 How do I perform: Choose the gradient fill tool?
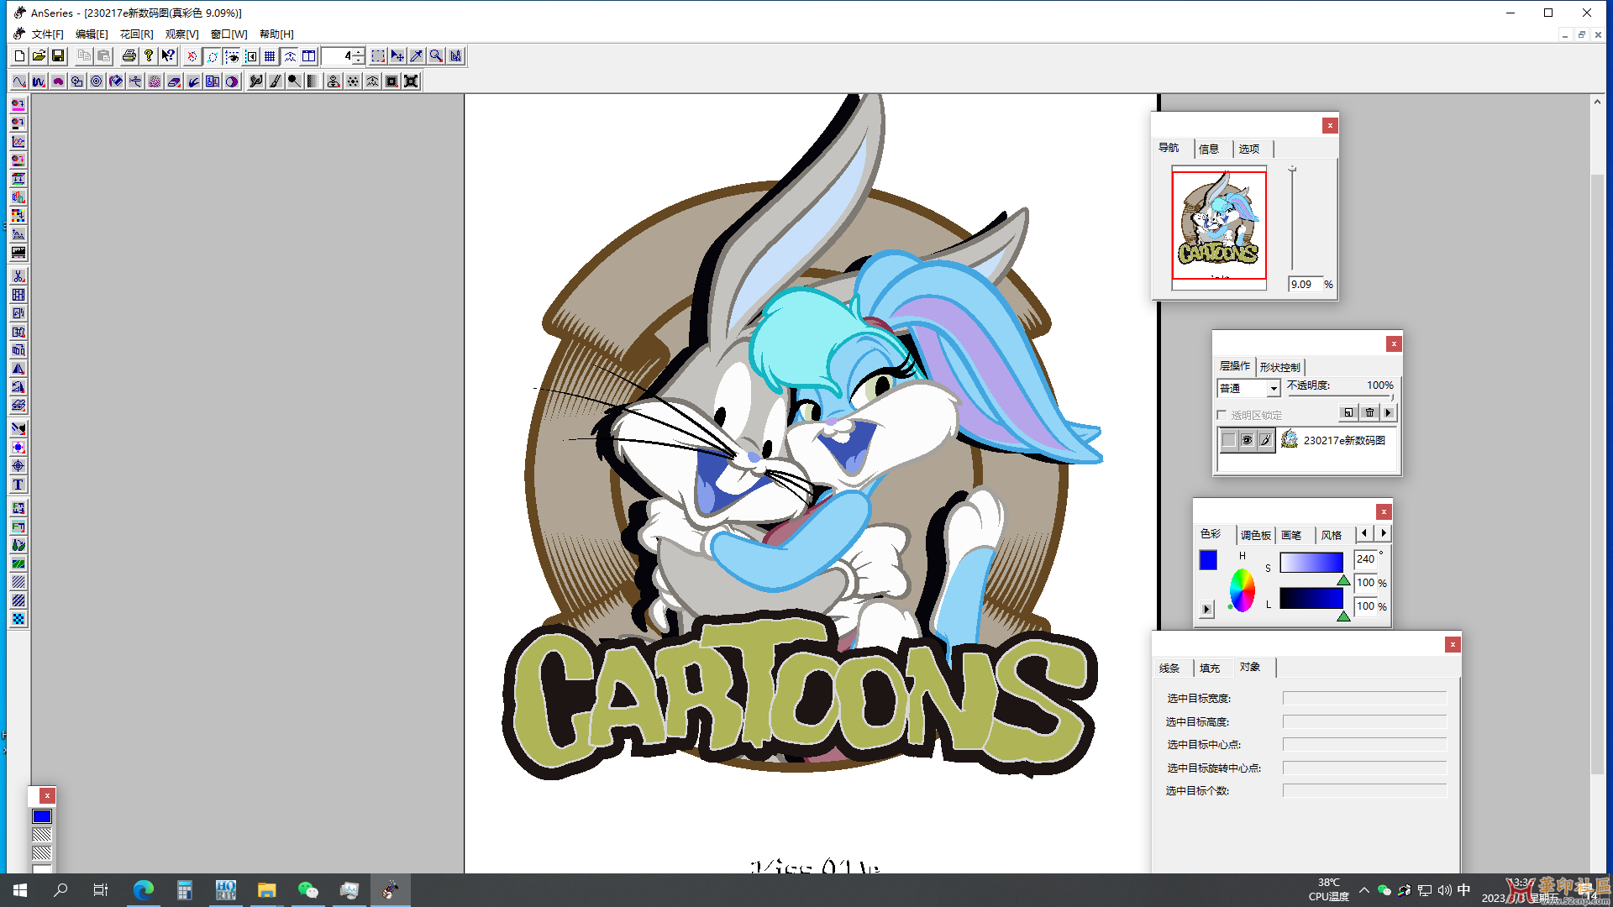click(x=313, y=81)
